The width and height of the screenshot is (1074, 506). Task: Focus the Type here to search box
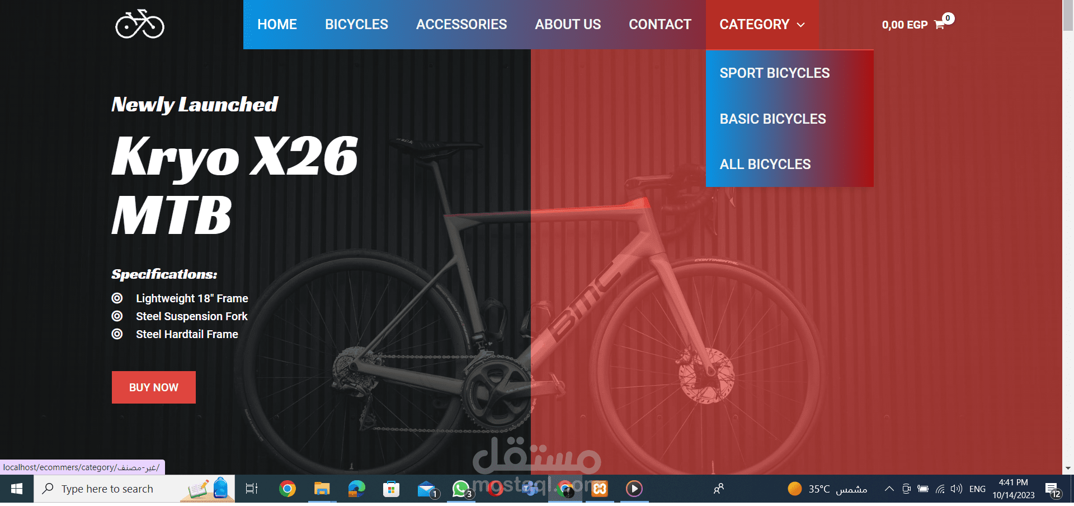(x=134, y=489)
